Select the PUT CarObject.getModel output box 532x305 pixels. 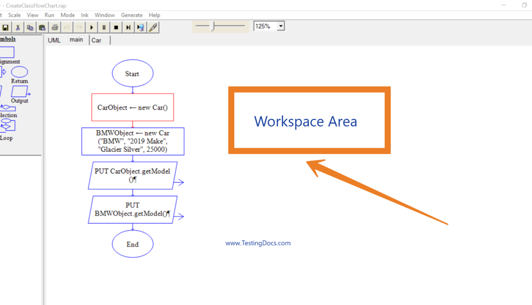point(133,175)
